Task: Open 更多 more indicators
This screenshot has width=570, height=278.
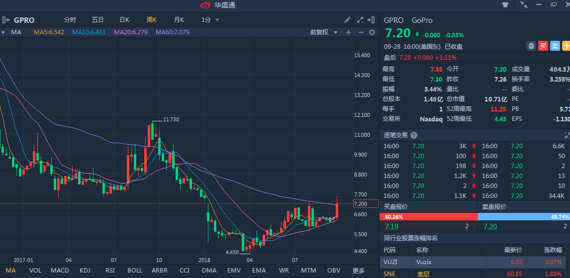Action: pos(359,271)
